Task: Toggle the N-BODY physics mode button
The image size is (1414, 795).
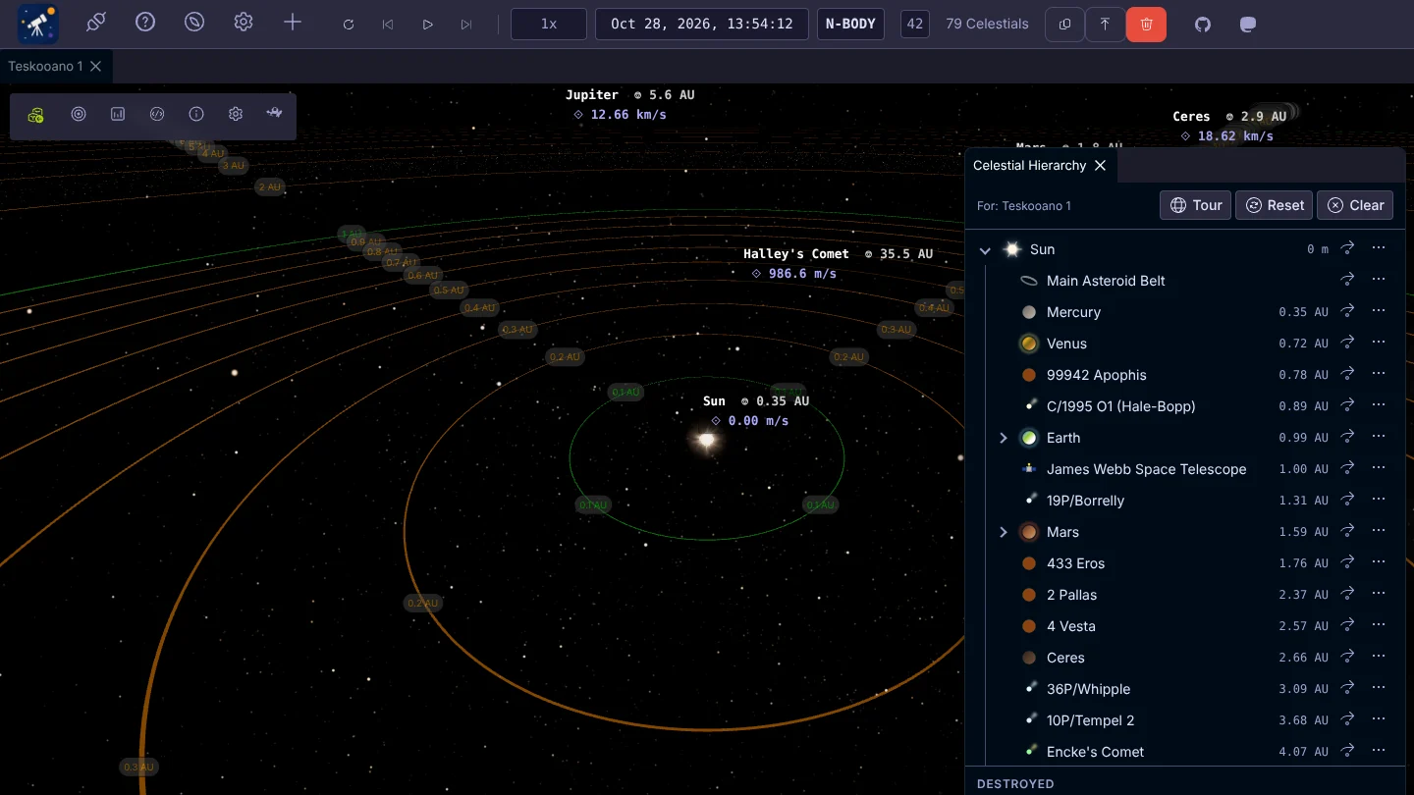Action: pos(850,24)
